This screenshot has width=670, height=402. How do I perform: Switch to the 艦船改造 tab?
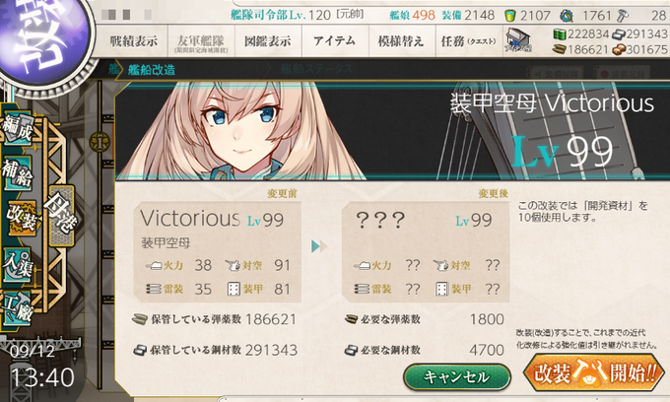[152, 70]
